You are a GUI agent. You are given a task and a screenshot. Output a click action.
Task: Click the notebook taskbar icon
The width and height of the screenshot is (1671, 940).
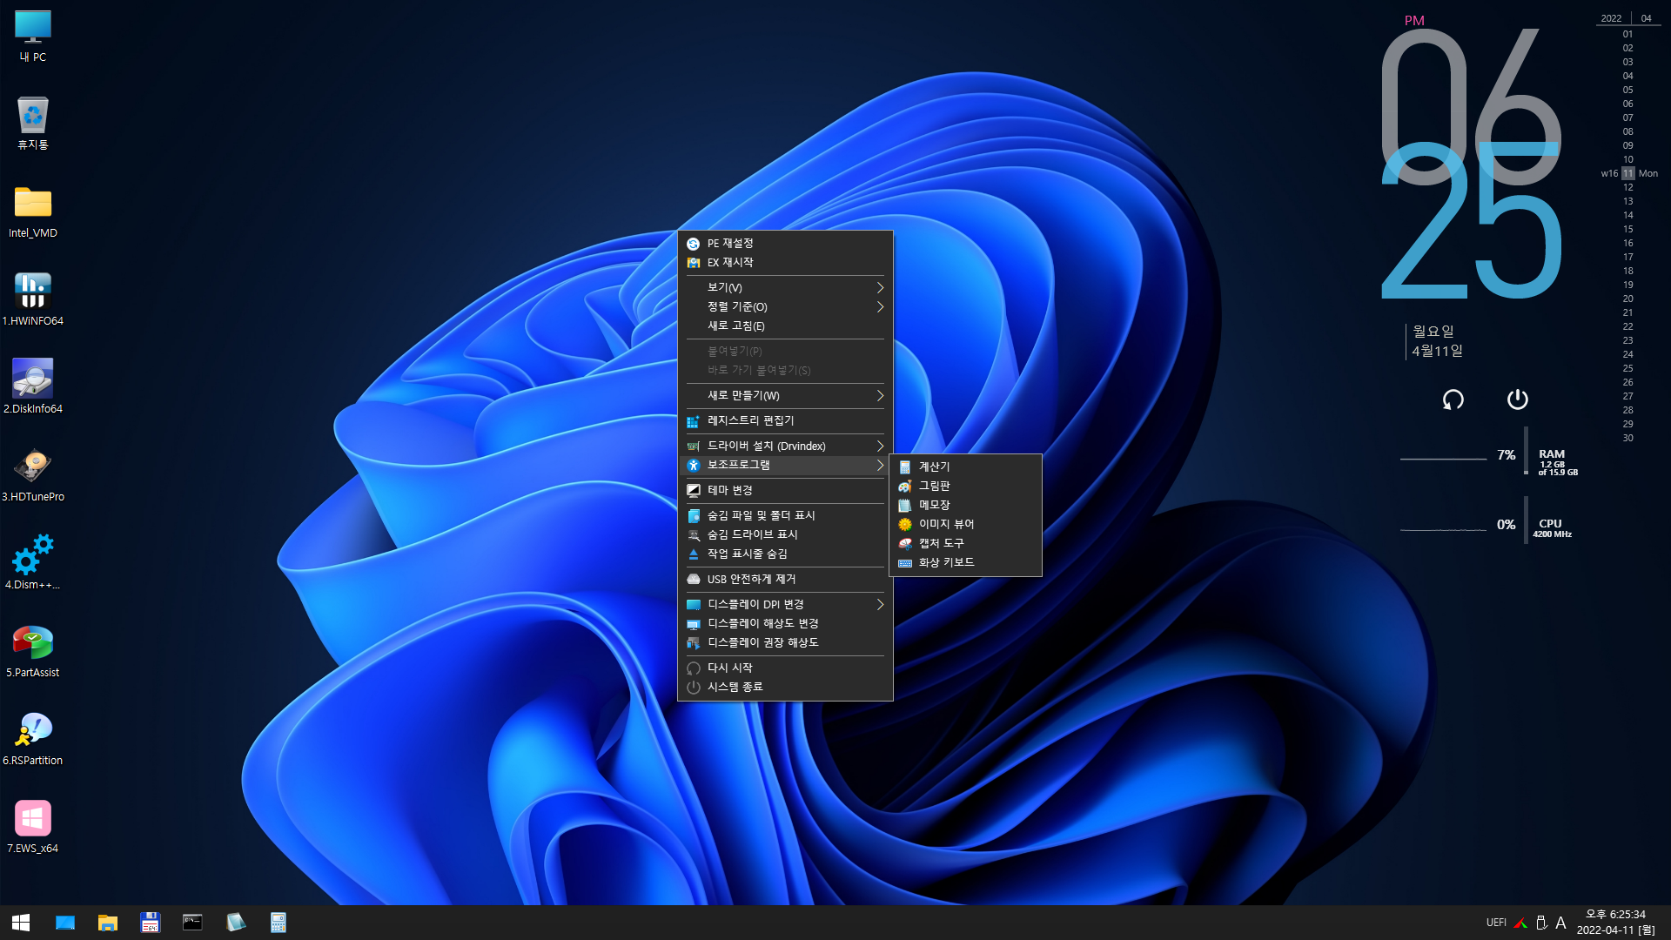pyautogui.click(x=236, y=923)
